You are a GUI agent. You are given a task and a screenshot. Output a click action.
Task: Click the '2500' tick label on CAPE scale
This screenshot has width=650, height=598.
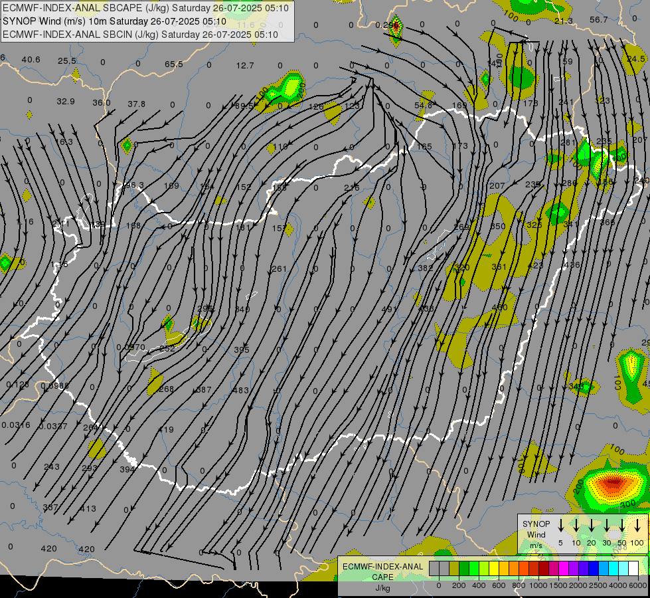pos(598,585)
